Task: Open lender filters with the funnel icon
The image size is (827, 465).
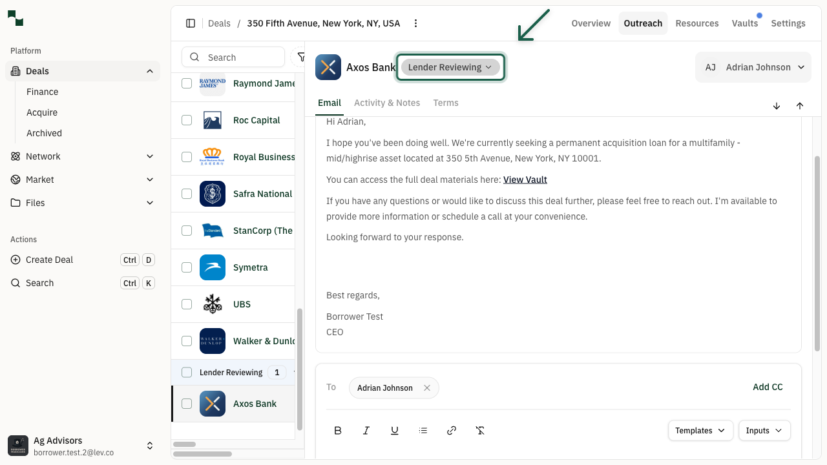Action: (x=302, y=57)
